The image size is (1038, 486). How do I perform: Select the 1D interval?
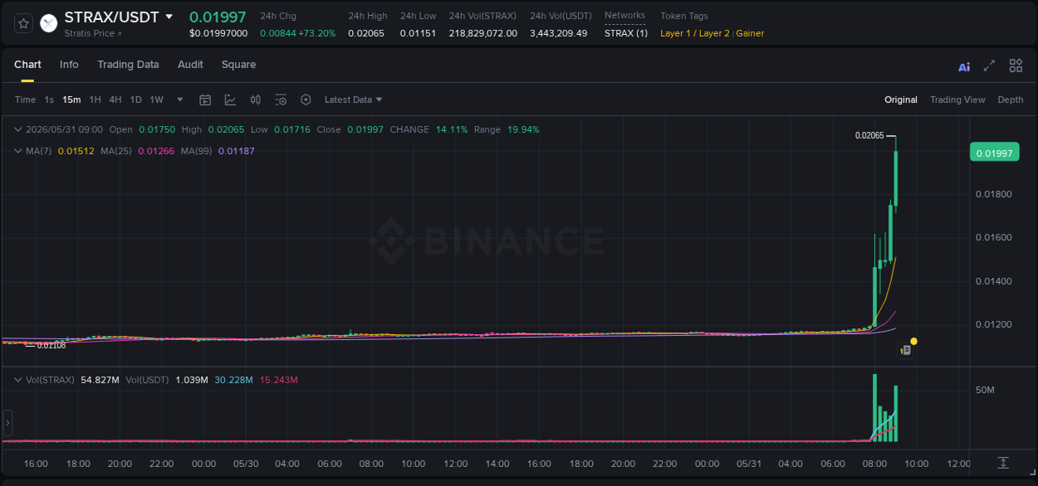pyautogui.click(x=136, y=100)
